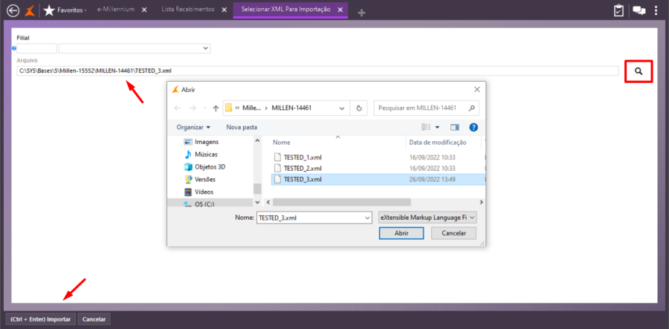Screen dimensions: 669x329
Task: Click the search magnifier in dialog
Action: pos(472,108)
